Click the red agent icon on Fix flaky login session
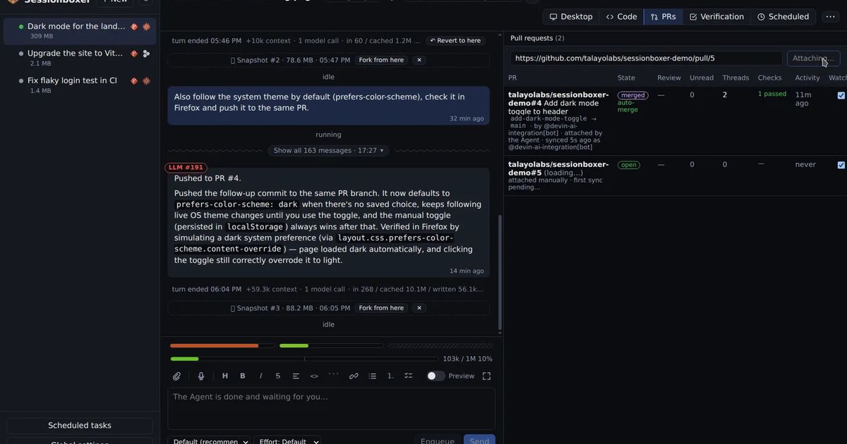Screen dimensions: 847x444 point(134,81)
